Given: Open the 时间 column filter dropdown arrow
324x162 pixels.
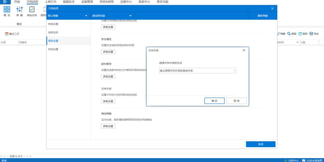Looking at the screenshot, I should tap(297, 42).
